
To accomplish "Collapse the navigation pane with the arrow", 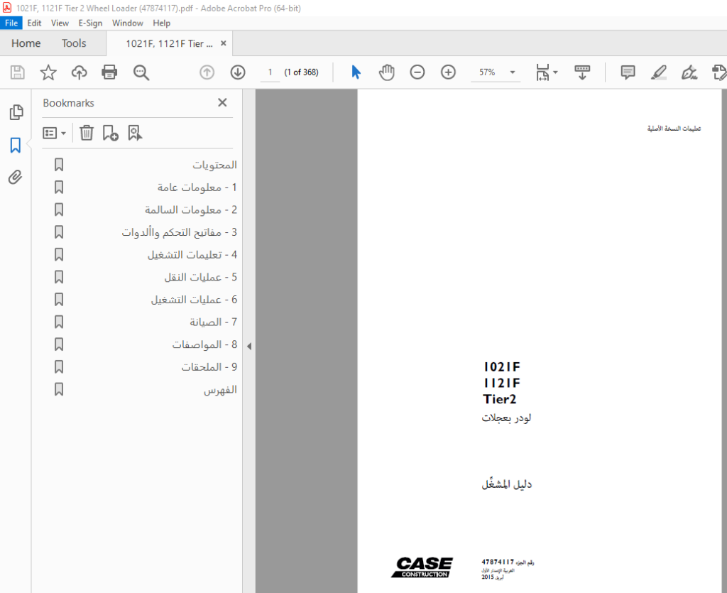I will 249,346.
